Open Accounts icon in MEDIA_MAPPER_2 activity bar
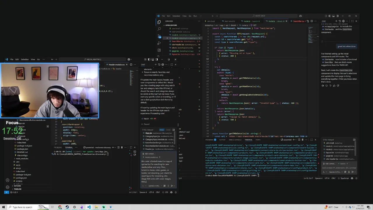Viewport: 373px width, 210px height. tap(8, 180)
